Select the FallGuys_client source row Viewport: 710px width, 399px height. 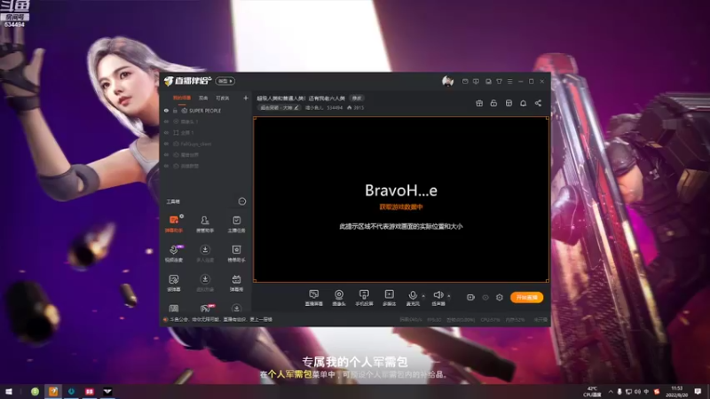click(x=206, y=144)
